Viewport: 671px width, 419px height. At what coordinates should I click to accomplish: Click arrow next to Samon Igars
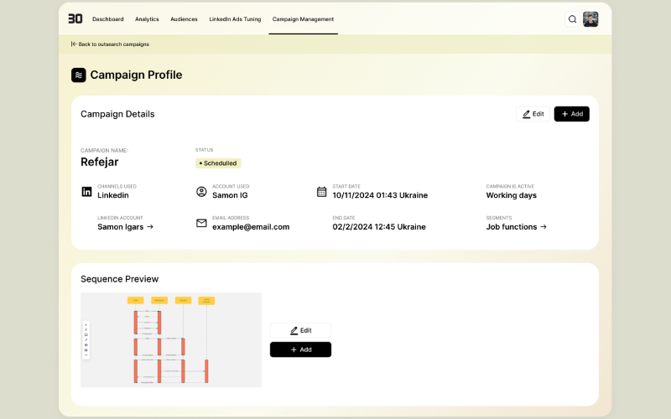click(x=150, y=227)
